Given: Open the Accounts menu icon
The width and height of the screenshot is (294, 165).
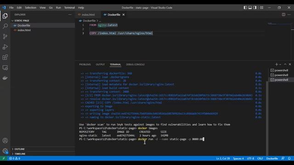Looking at the screenshot, I should pos(5,141).
